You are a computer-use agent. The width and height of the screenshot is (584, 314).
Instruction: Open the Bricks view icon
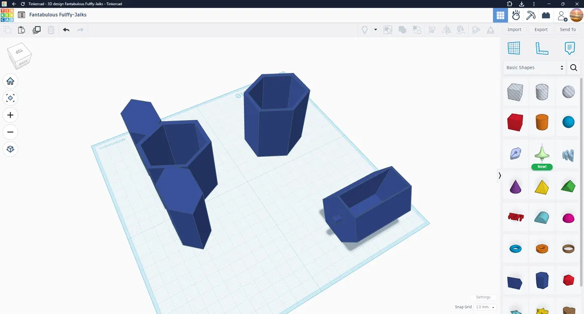(x=546, y=15)
